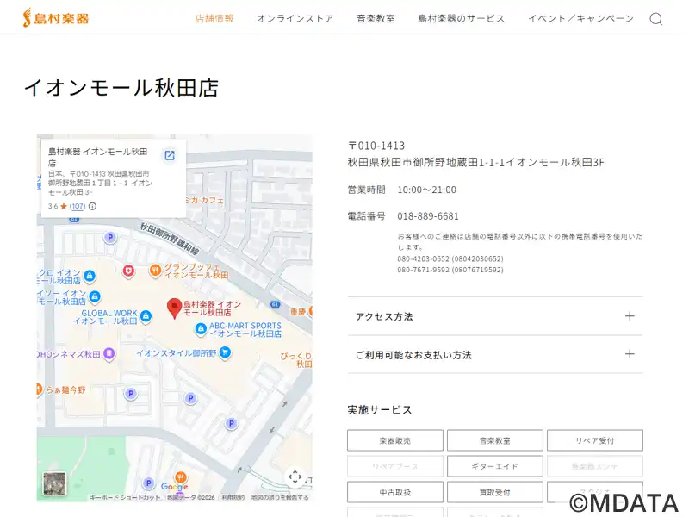Open the 音楽教室 menu item

pos(376,19)
